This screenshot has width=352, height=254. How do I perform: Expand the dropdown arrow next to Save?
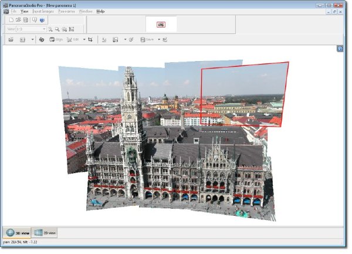click(159, 39)
